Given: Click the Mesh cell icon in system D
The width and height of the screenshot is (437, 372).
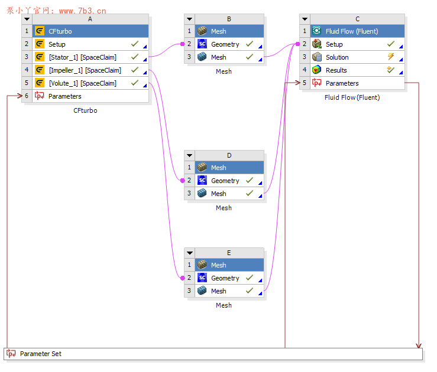Looking at the screenshot, I should [x=202, y=194].
